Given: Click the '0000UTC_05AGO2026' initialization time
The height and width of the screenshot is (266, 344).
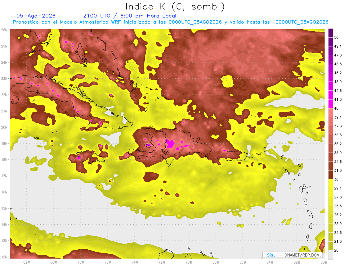Looking at the screenshot, I should [195, 22].
